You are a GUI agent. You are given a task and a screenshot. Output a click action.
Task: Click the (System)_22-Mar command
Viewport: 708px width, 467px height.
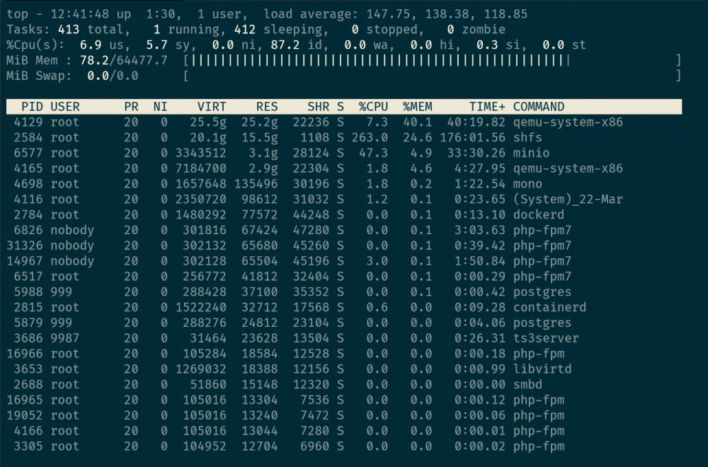[x=568, y=199]
